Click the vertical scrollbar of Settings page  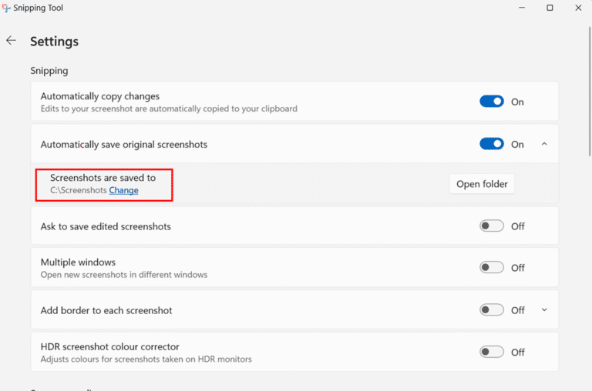tap(590, 92)
